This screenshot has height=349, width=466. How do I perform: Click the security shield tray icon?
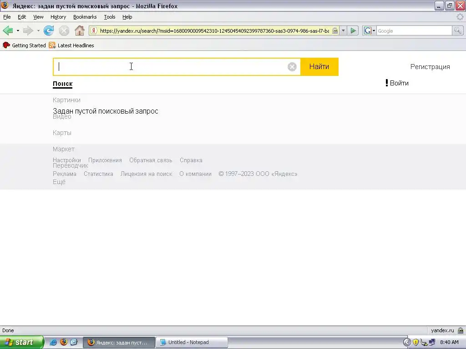click(415, 342)
